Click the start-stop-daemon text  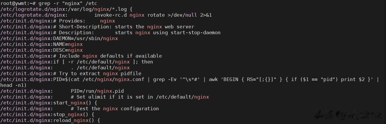(x=195, y=32)
